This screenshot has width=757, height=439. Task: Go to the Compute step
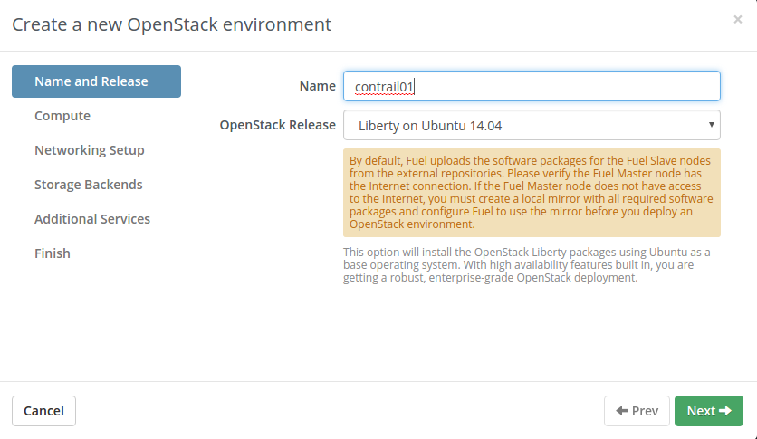62,116
